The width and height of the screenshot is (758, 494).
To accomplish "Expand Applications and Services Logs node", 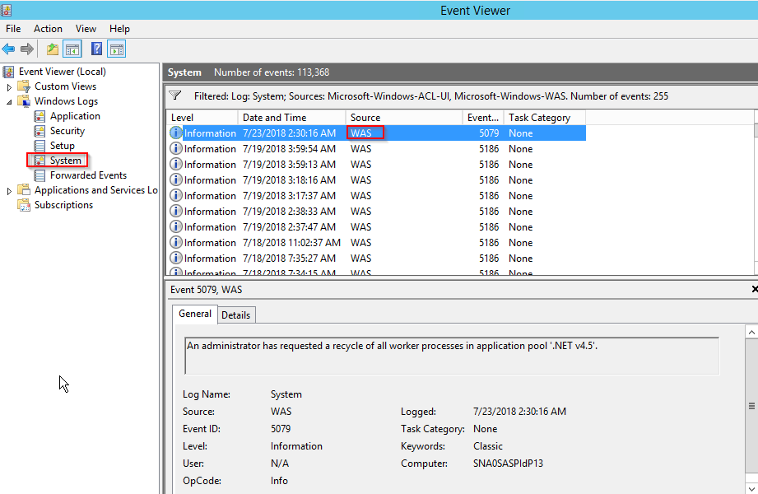I will click(x=9, y=191).
